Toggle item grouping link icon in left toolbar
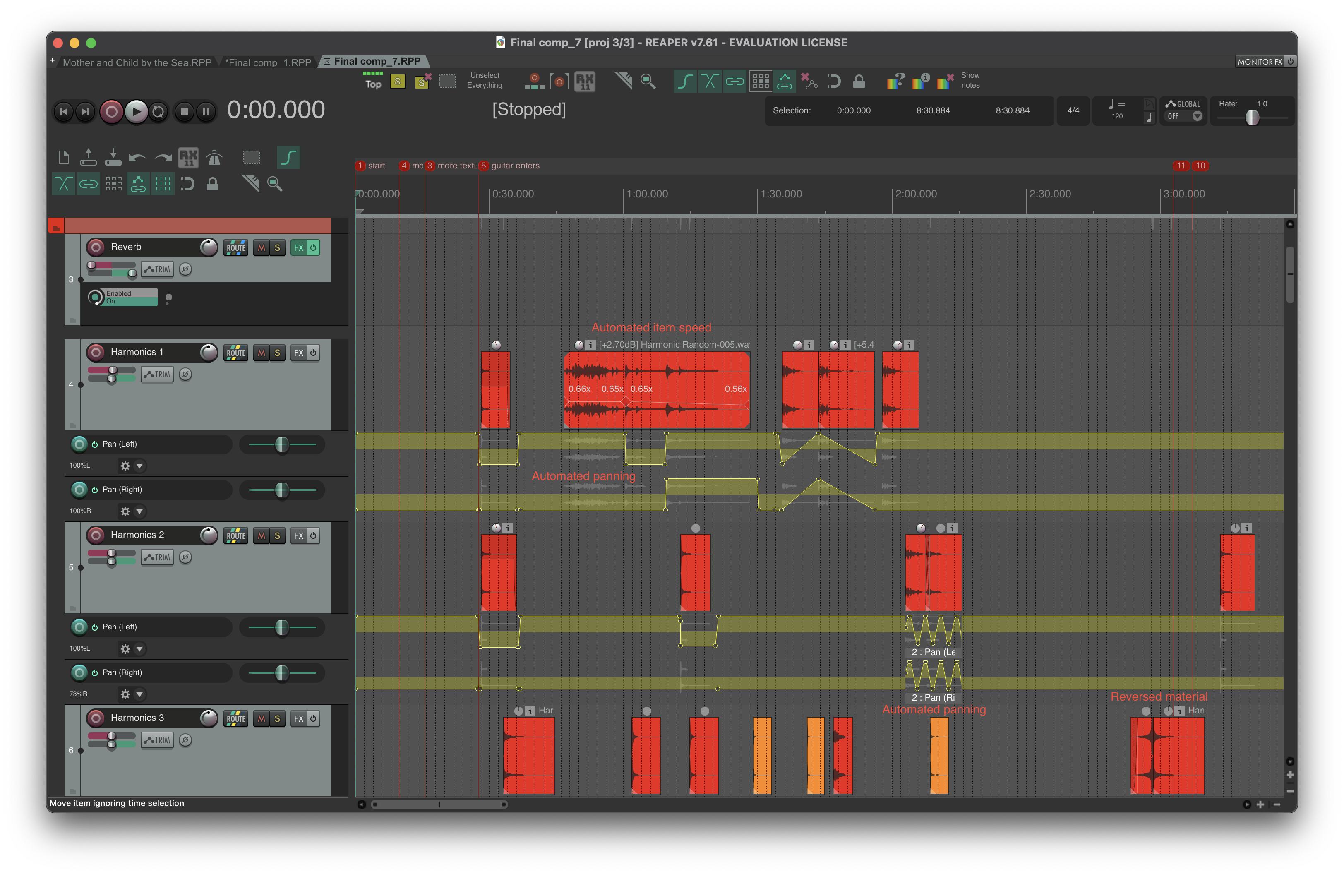 click(x=89, y=183)
